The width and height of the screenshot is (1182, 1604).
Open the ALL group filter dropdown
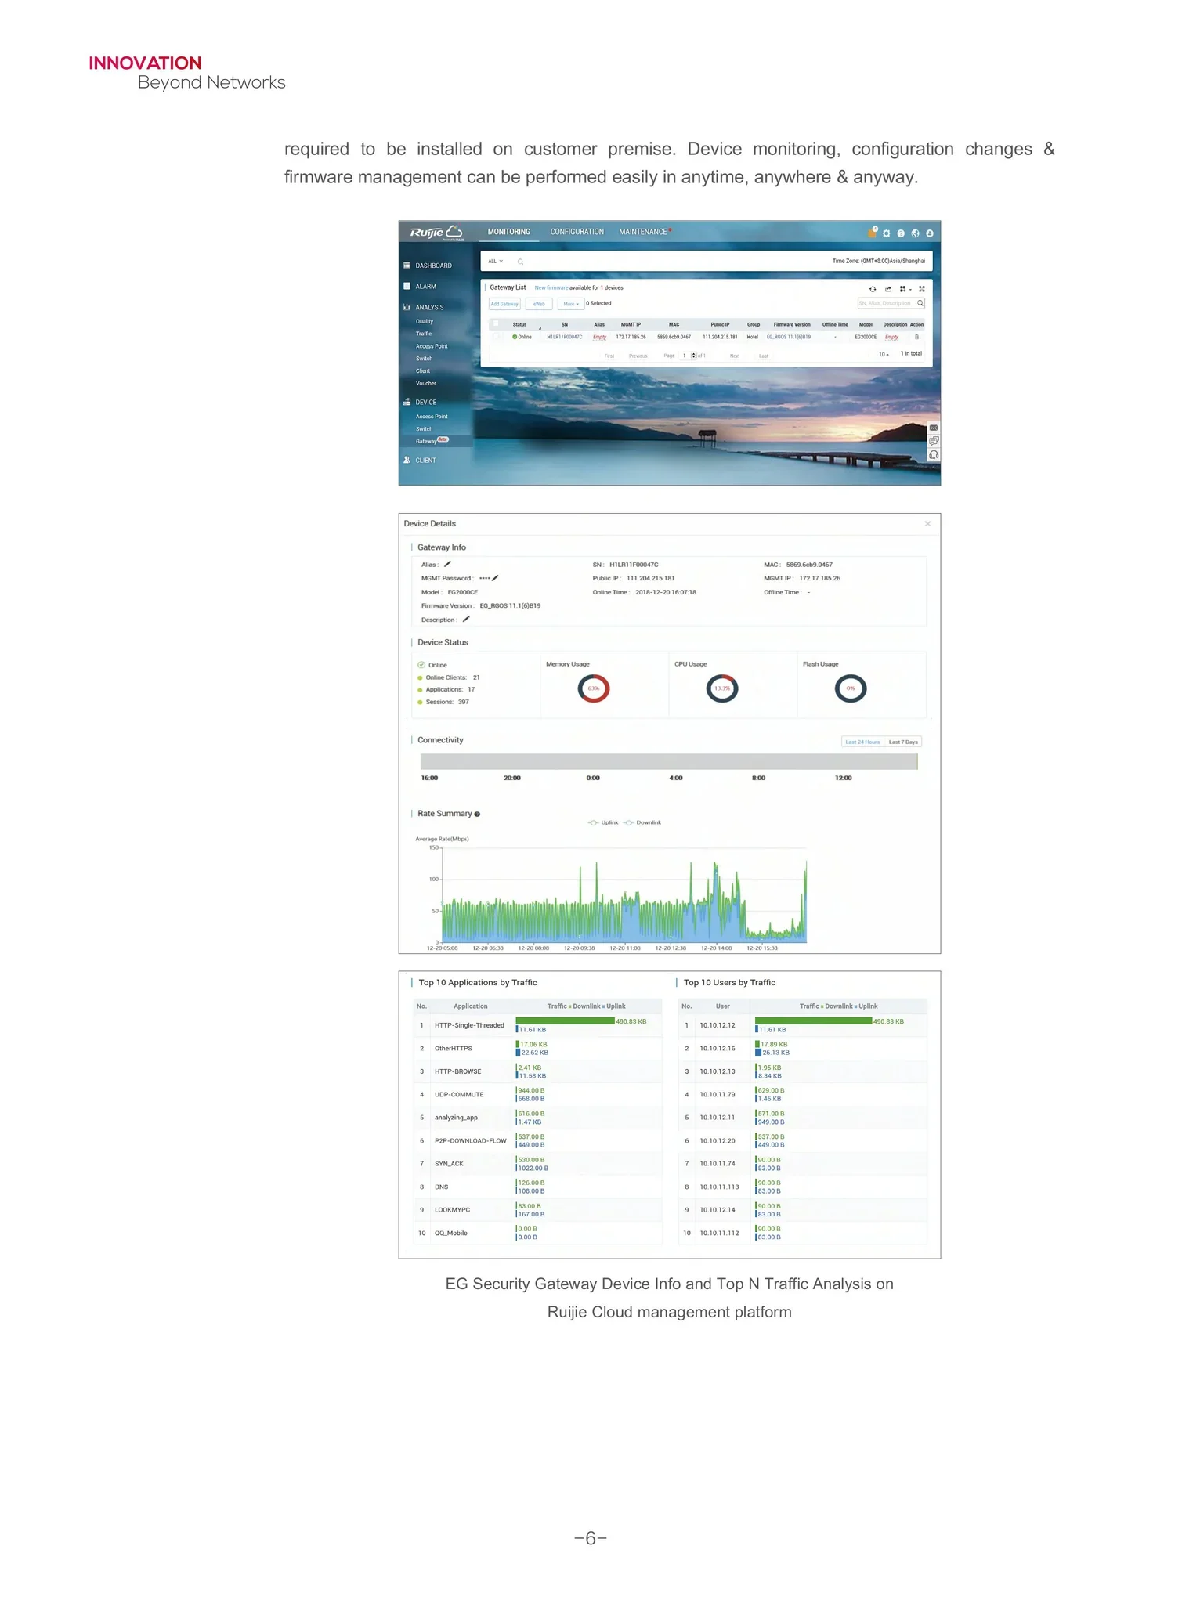(x=495, y=262)
